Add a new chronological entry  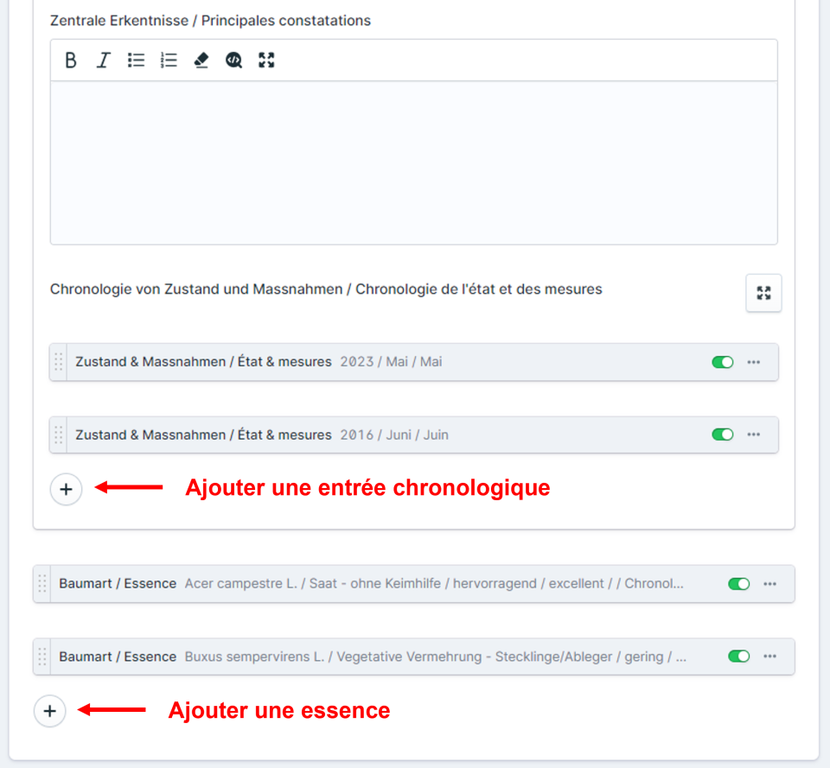(66, 489)
